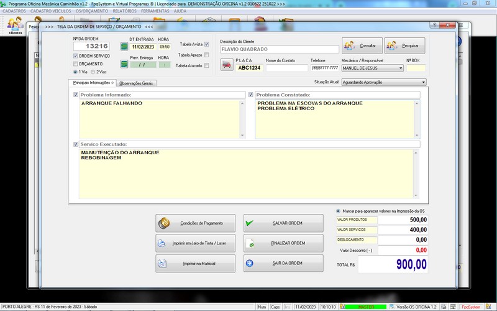Image resolution: width=497 pixels, height=311 pixels.
Task: Toggle Marcar para aparecer valores radio button
Action: 338,211
